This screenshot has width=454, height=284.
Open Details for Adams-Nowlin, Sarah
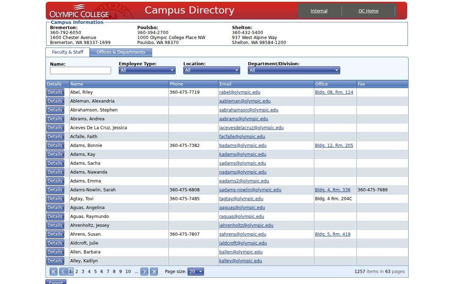pos(55,190)
